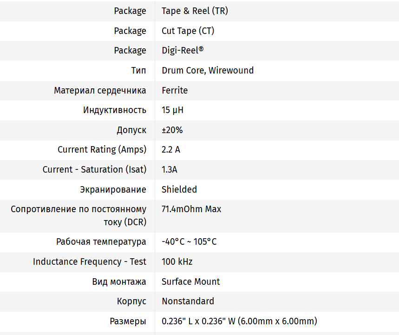The width and height of the screenshot is (399, 335).
Task: Click the 'Индуктивность' attribute label
Action: [115, 110]
